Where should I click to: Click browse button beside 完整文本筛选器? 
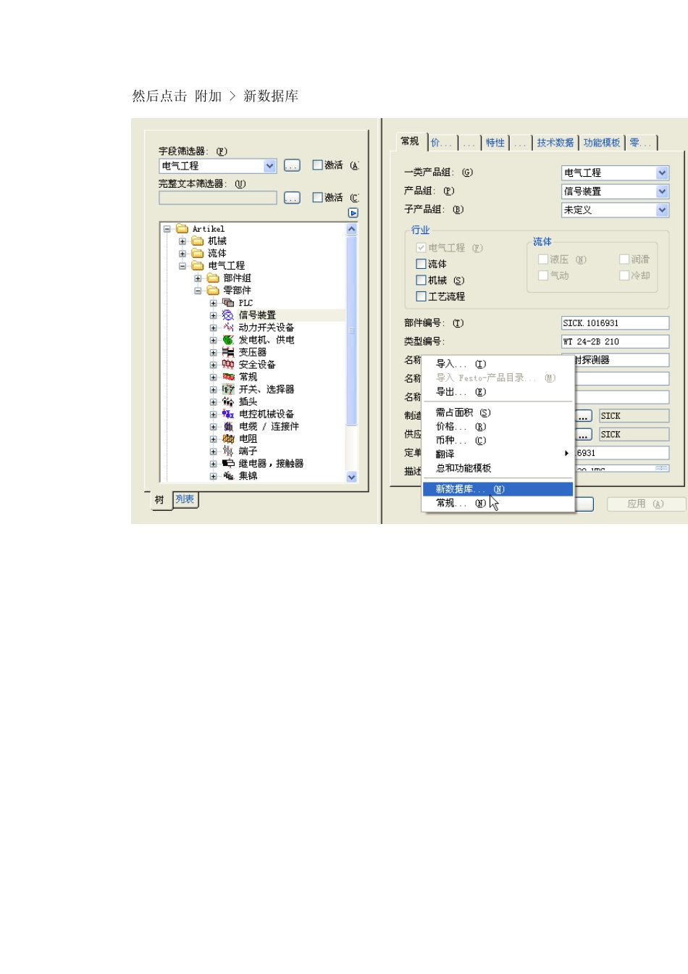tap(292, 198)
